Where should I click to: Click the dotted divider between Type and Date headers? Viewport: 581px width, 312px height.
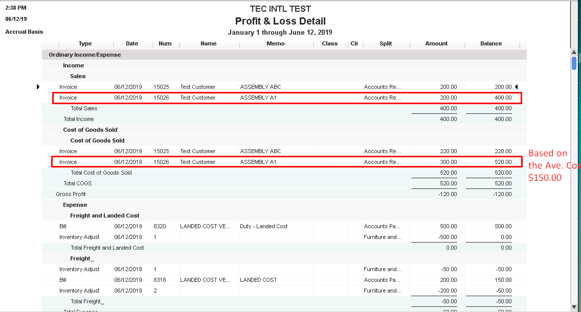coord(113,44)
